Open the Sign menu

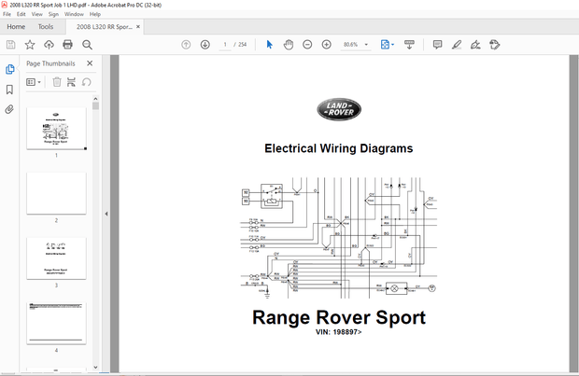point(53,14)
